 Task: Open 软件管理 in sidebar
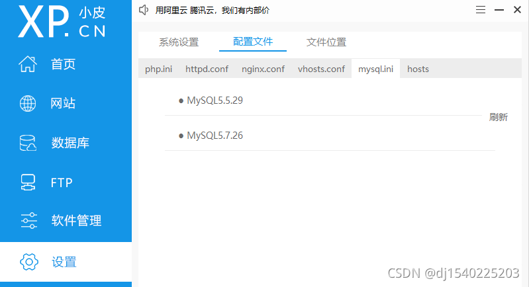[x=76, y=221]
